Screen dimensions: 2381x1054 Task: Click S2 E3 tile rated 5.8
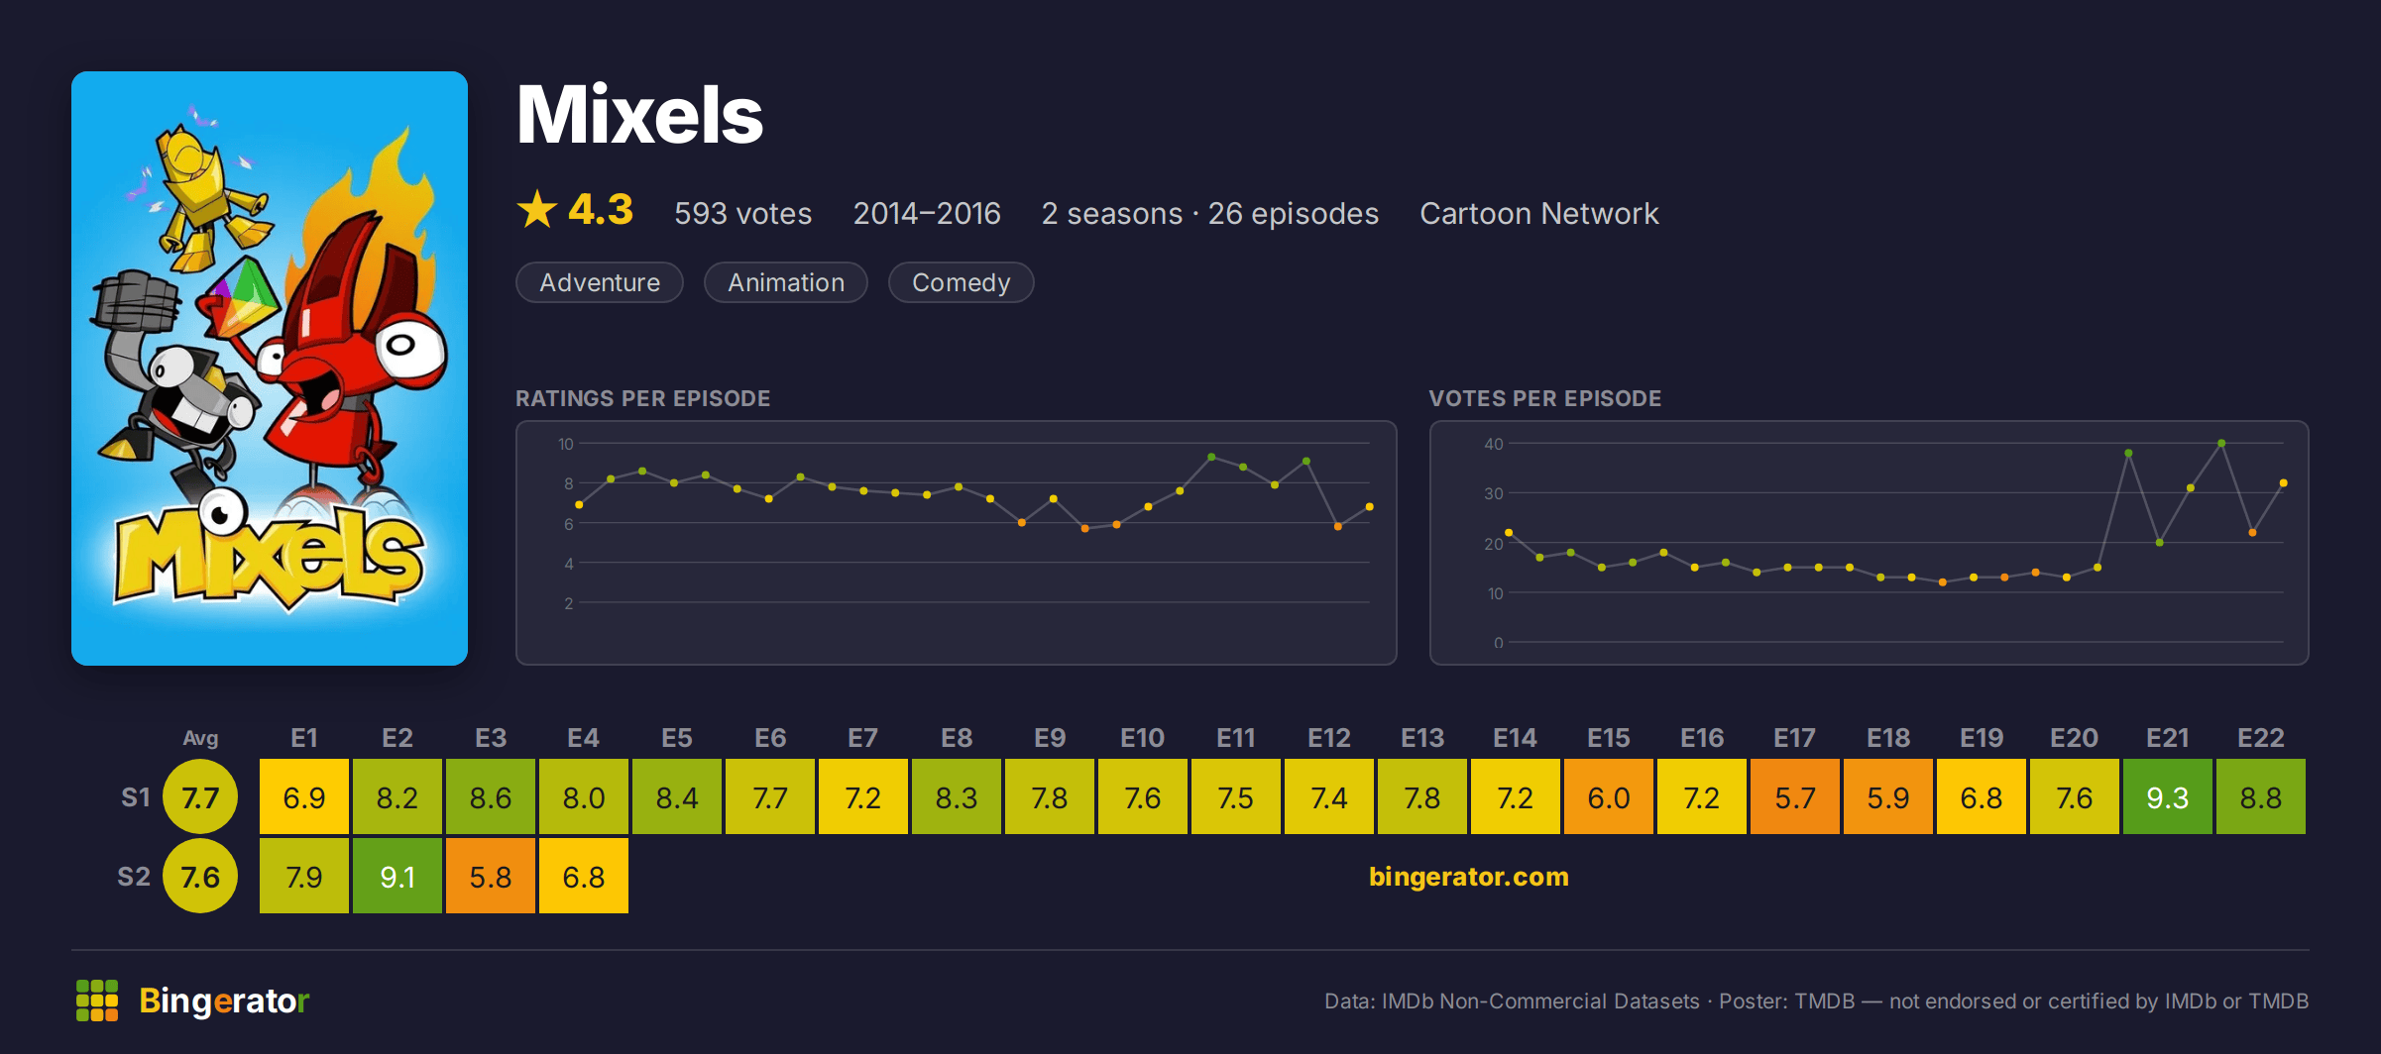coord(491,877)
